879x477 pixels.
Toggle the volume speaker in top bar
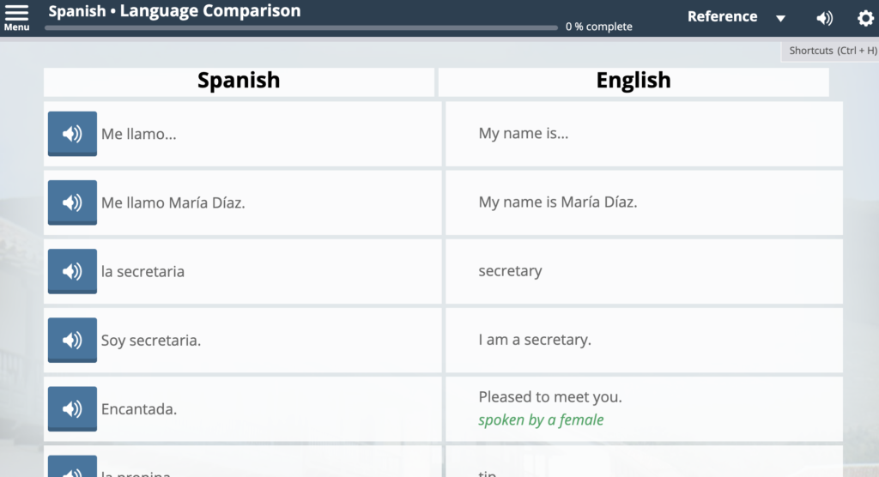pyautogui.click(x=824, y=18)
